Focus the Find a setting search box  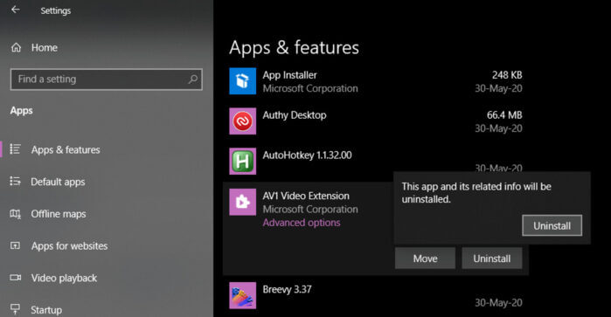[x=107, y=79]
